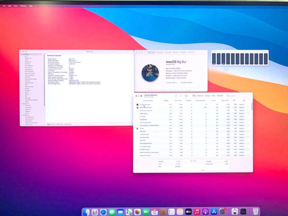Switch to the CPU tab in Activity Monitor
The image size is (288, 216).
pyautogui.click(x=194, y=96)
